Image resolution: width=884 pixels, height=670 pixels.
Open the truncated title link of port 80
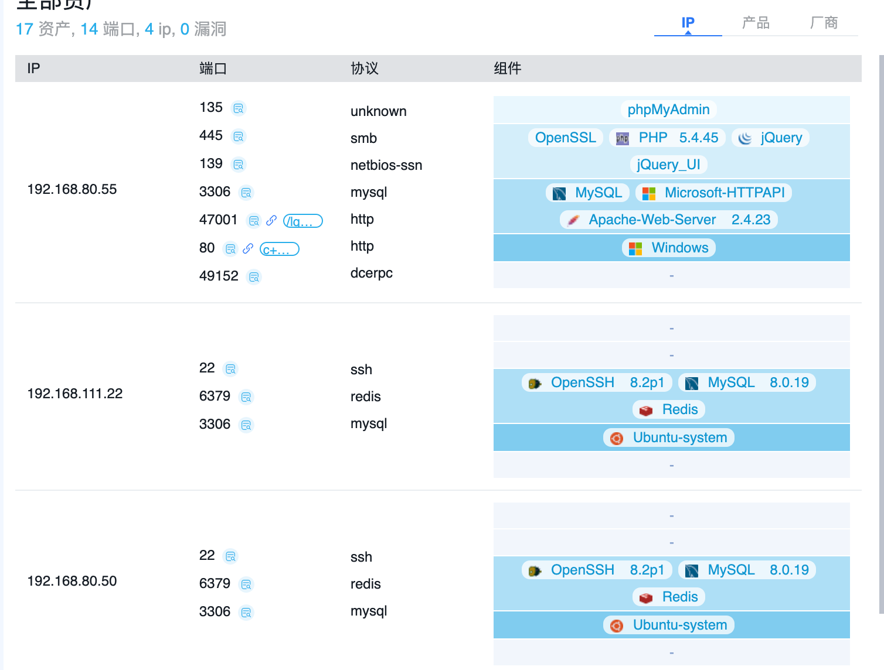pos(279,249)
